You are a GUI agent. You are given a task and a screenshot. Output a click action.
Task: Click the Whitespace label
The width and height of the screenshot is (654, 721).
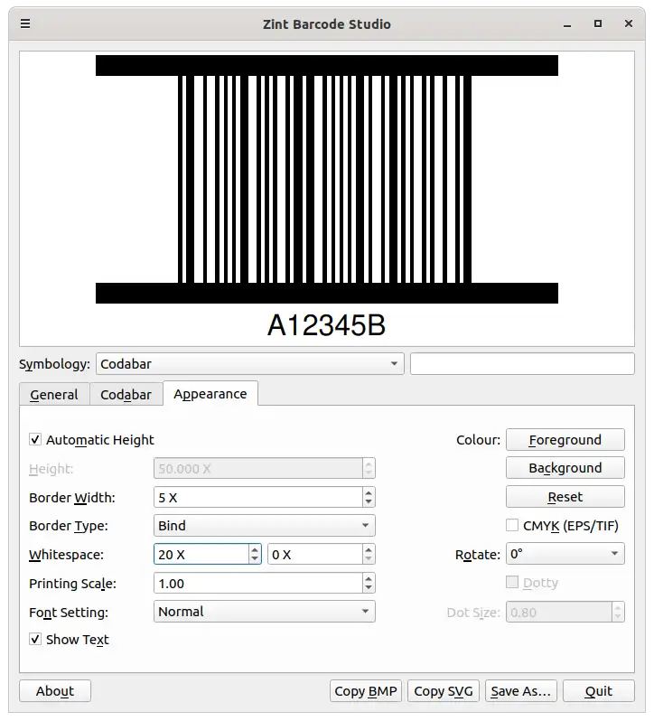click(x=66, y=555)
